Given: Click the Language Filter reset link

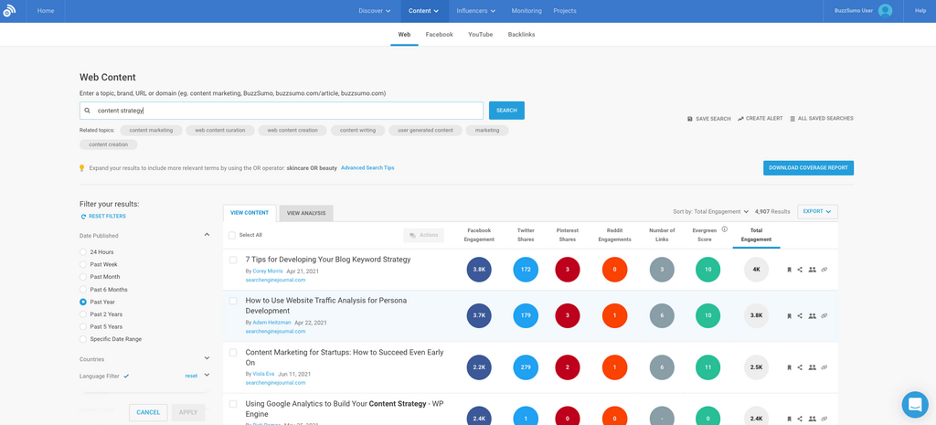Looking at the screenshot, I should tap(191, 376).
